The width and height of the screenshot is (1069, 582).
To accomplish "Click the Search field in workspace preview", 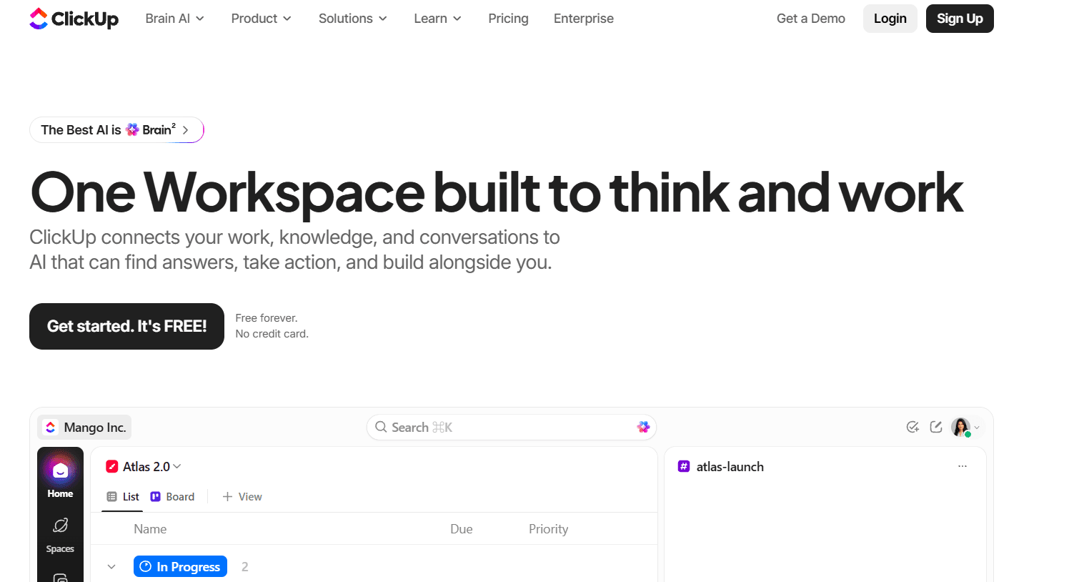I will 511,427.
